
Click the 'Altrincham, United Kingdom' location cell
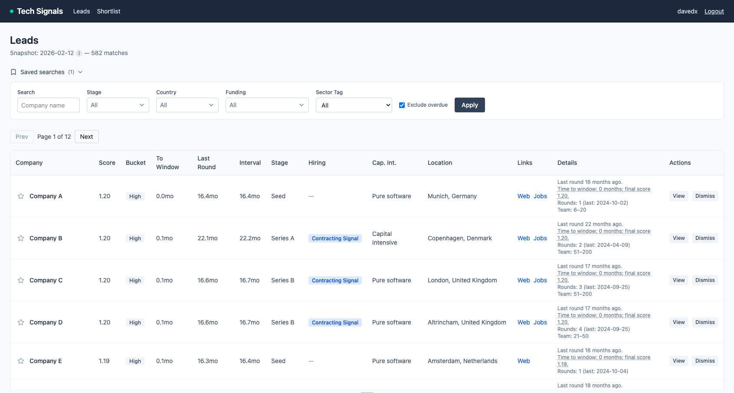click(467, 322)
